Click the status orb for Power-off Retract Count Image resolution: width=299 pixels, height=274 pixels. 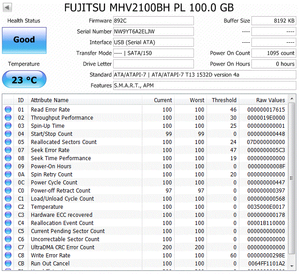(8, 190)
